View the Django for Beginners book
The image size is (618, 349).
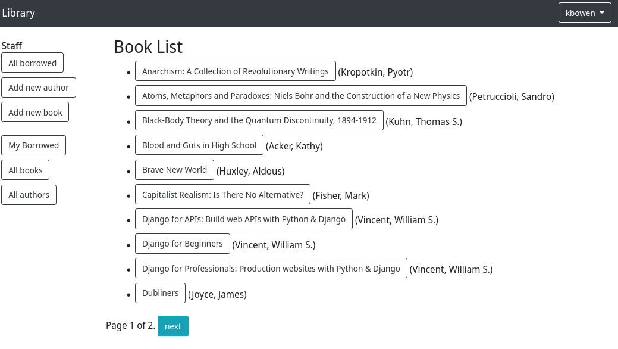tap(182, 244)
